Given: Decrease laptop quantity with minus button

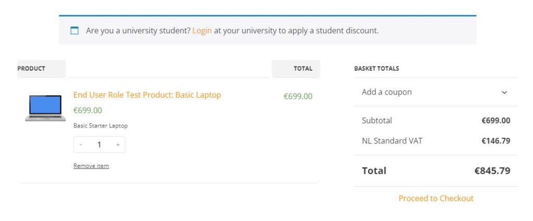Looking at the screenshot, I should point(81,145).
